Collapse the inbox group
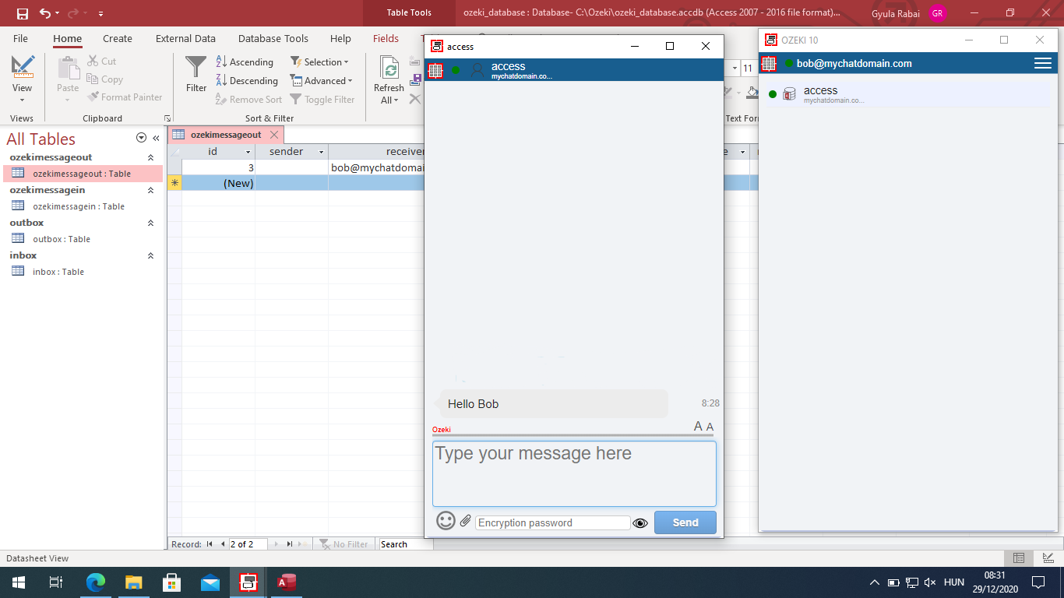 click(151, 255)
